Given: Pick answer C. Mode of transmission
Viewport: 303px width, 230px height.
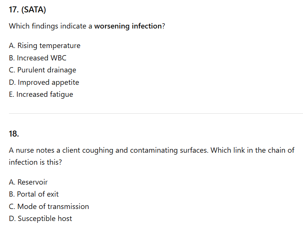Looking at the screenshot, I should (49, 207).
